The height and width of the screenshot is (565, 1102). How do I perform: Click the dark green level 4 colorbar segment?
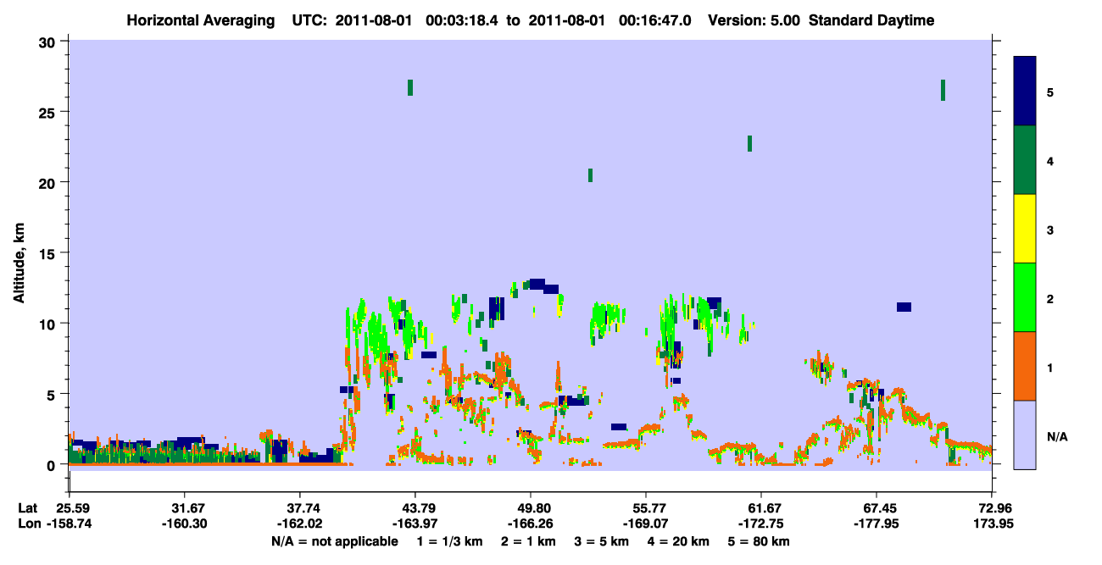tap(1025, 160)
